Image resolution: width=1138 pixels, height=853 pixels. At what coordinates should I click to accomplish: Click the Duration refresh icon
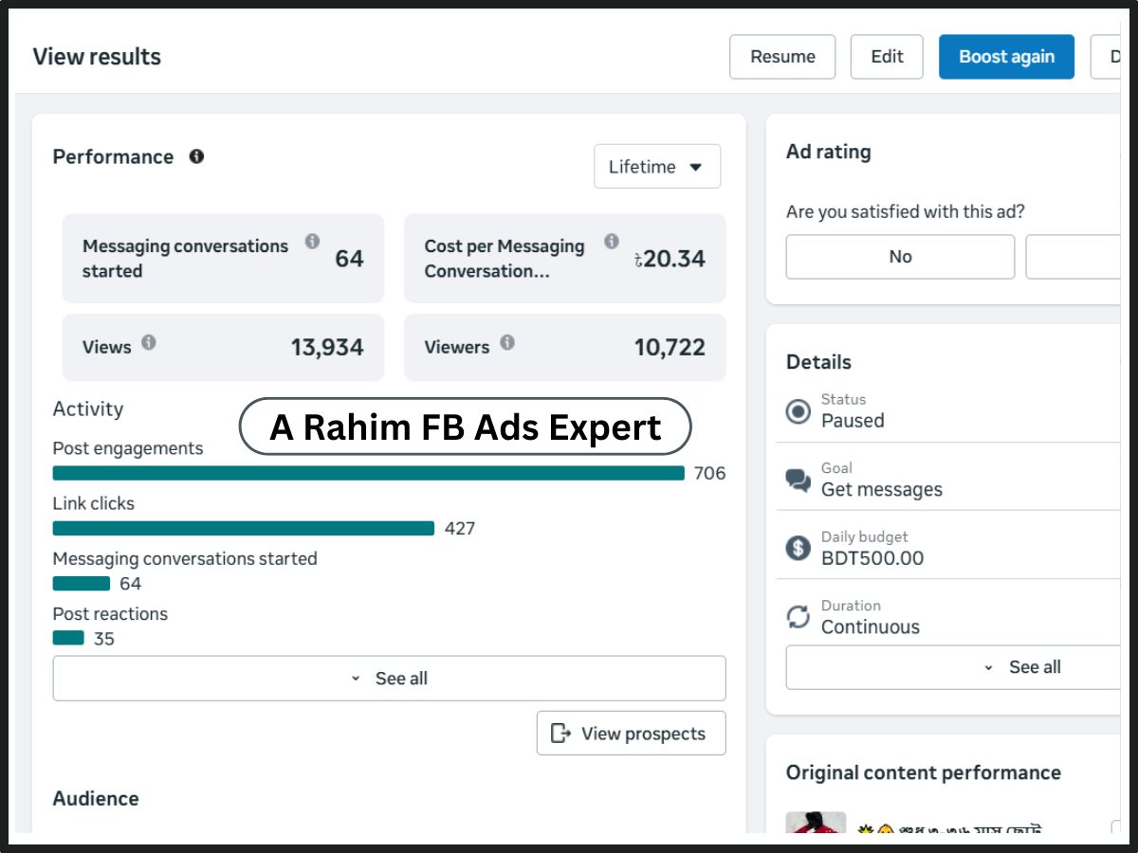[x=798, y=617]
